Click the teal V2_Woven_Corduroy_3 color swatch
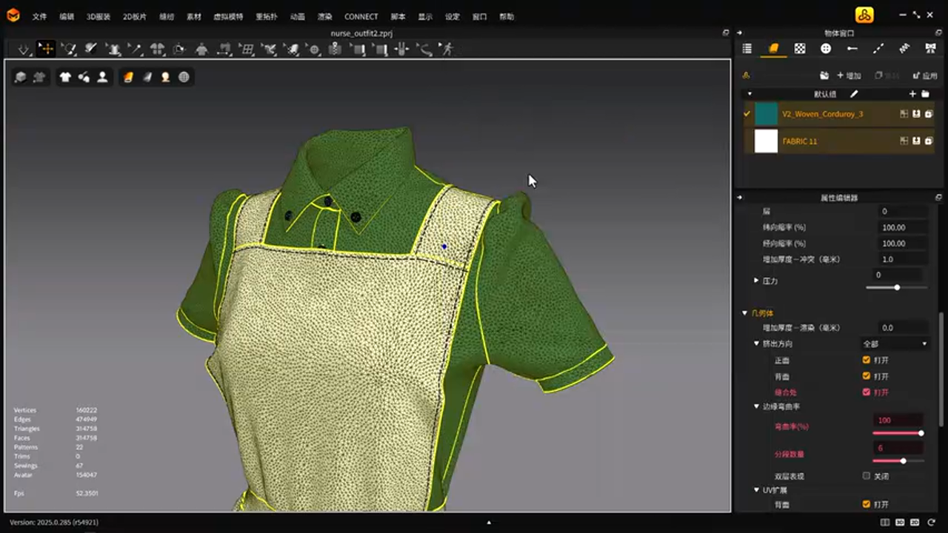Screen dimensions: 948x533 pyautogui.click(x=766, y=114)
